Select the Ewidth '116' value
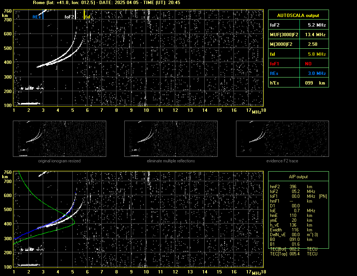357x276 pixels. point(295,230)
